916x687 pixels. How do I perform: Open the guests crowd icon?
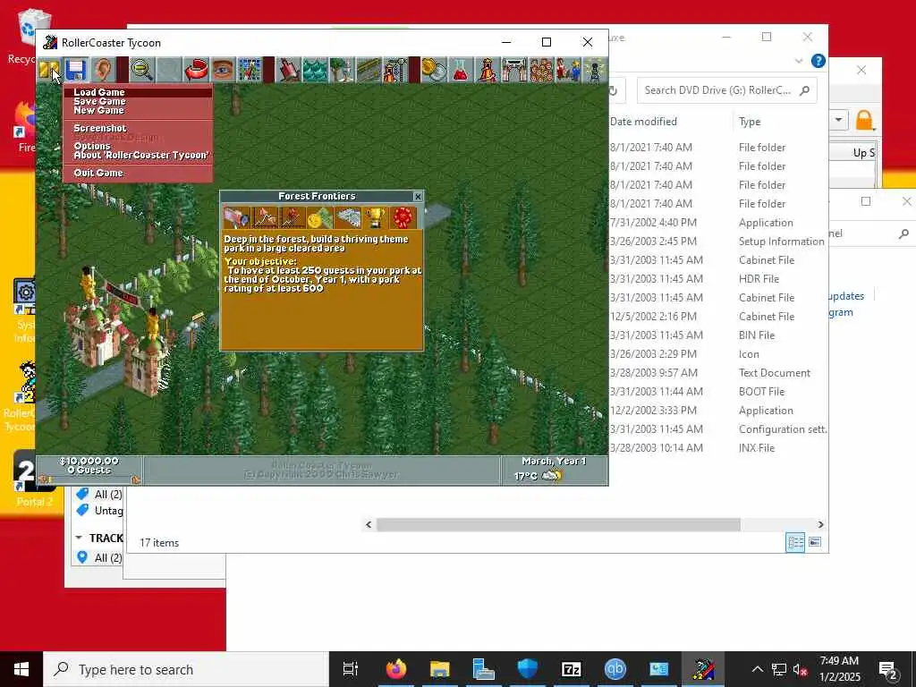(x=541, y=70)
